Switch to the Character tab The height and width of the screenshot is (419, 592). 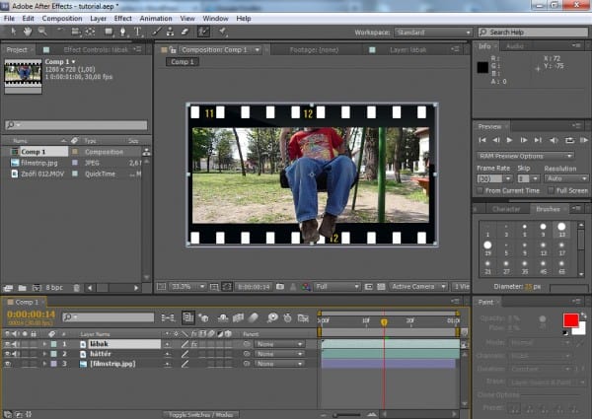click(505, 209)
